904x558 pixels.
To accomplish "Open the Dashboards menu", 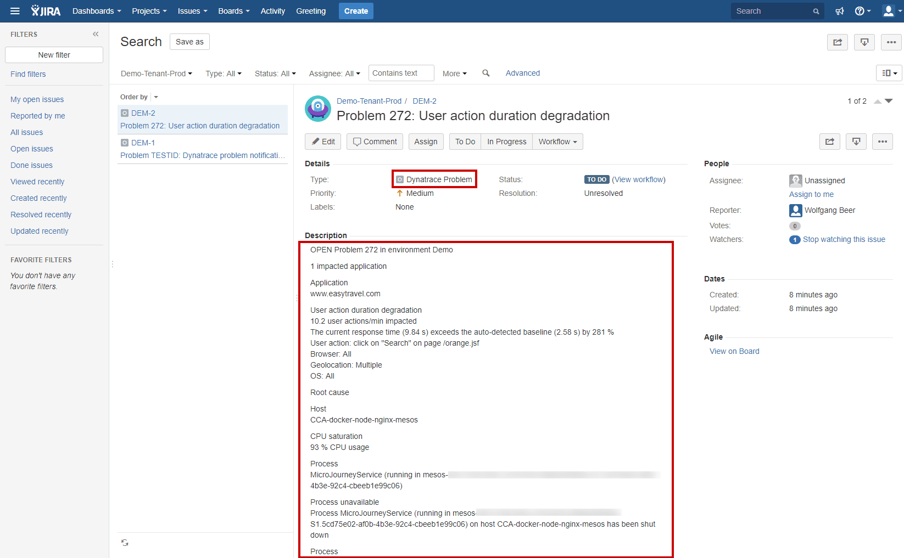I will (x=97, y=11).
